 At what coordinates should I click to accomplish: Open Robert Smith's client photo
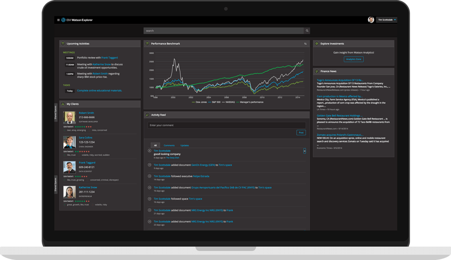[x=69, y=117]
